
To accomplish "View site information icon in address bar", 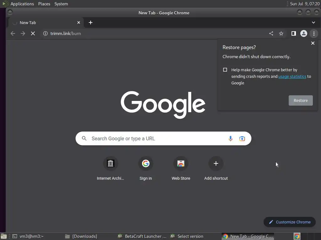I will pyautogui.click(x=45, y=33).
